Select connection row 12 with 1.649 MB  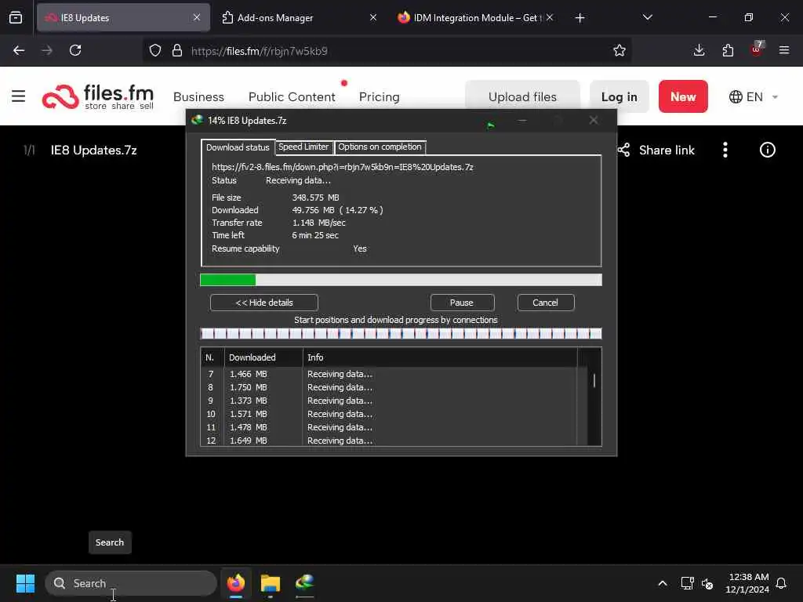pos(389,441)
